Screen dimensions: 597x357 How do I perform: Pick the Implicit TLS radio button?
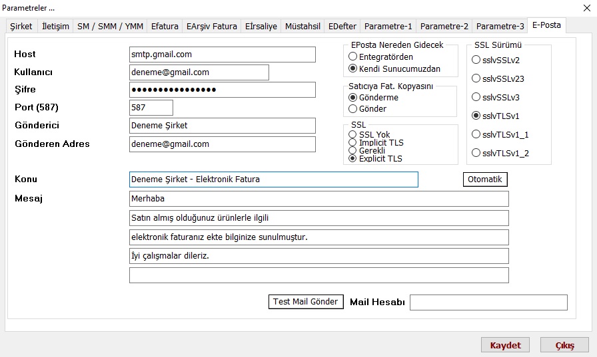352,143
